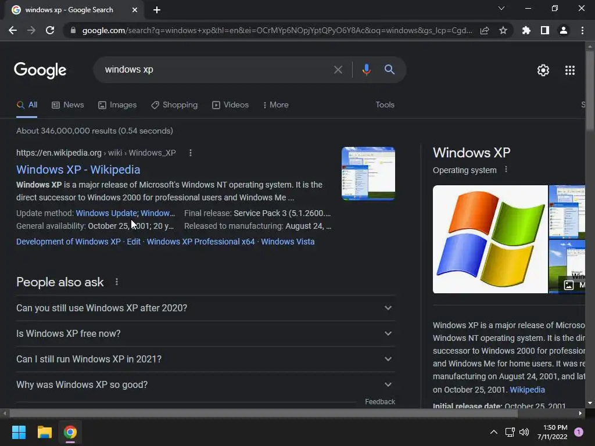
Task: Expand Is Windows XP free now question
Action: 205,334
